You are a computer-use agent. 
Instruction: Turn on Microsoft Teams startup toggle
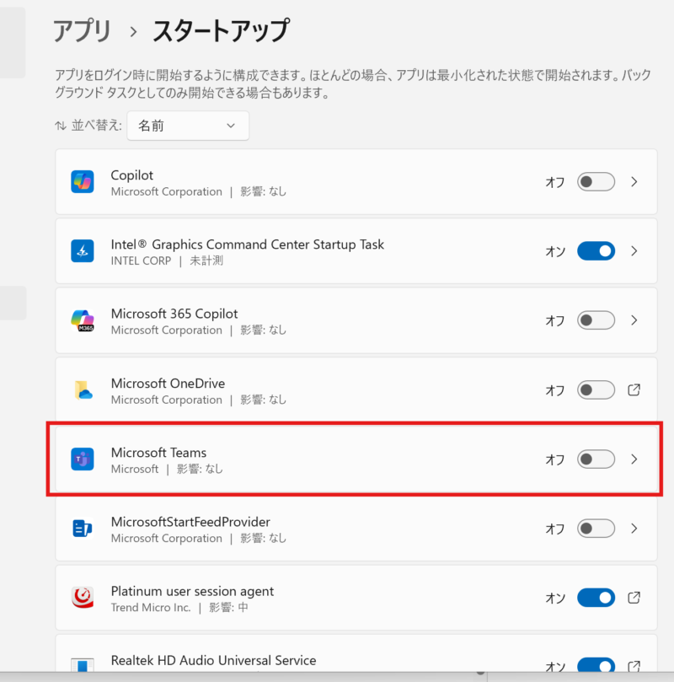(x=596, y=459)
